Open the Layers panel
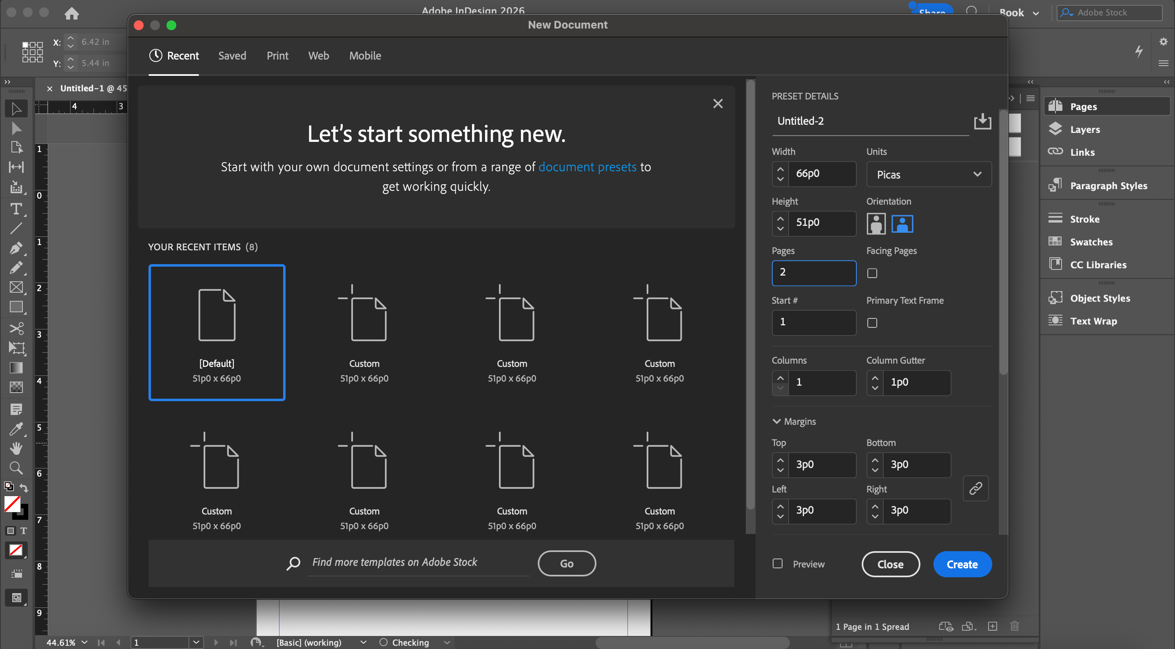 (x=1084, y=130)
